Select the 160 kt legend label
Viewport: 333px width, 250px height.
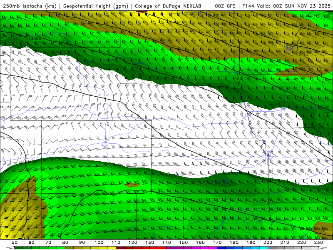point(200,242)
